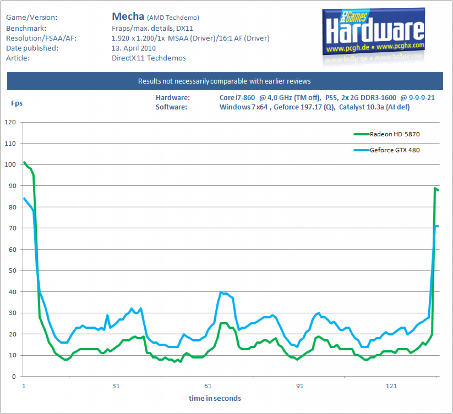
Task: Click the '(AMD Techdemo)' subtitle text
Action: click(x=173, y=18)
